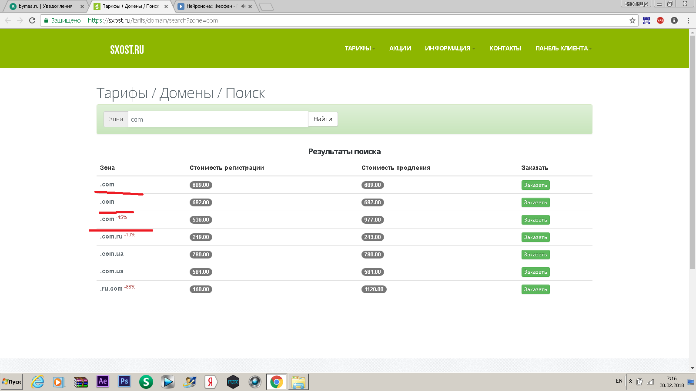
Task: Click the SXOST.RU site logo
Action: click(x=127, y=50)
